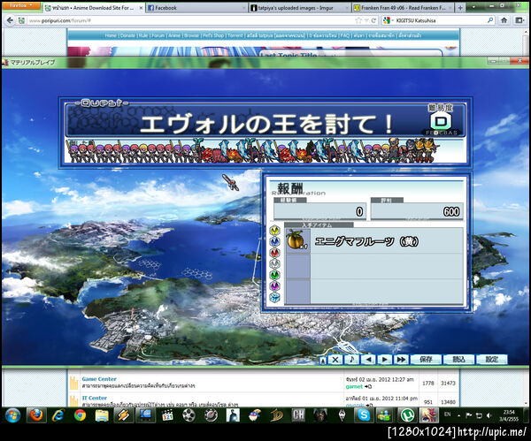Click the light-blue crystal cube icon
This screenshot has height=441, width=531.
275,297
